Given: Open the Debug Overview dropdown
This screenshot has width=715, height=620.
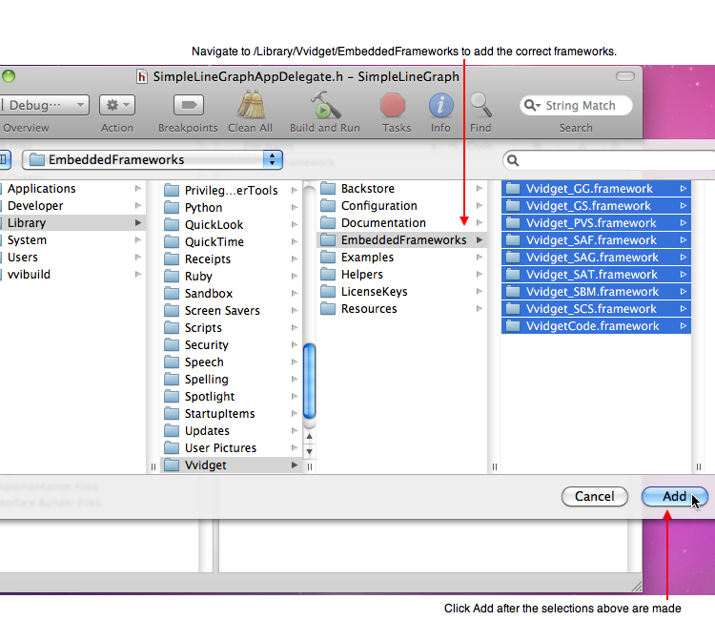Looking at the screenshot, I should tap(44, 105).
